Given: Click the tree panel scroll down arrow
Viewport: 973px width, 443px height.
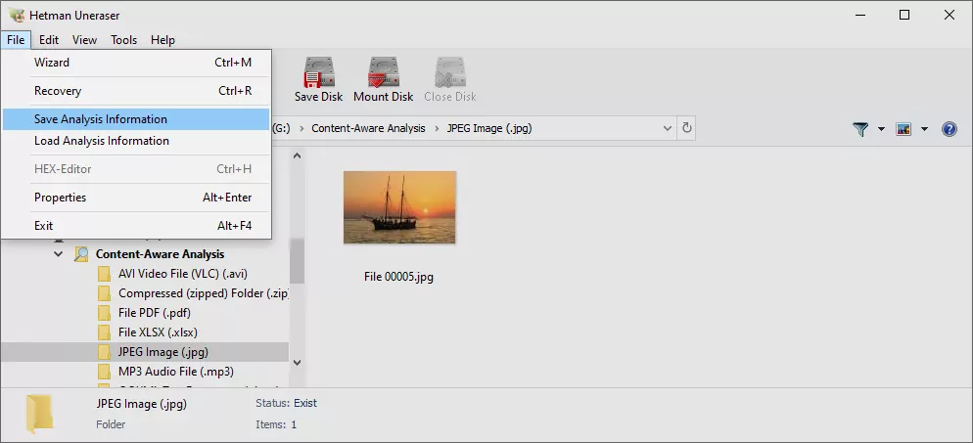Looking at the screenshot, I should click(x=297, y=363).
